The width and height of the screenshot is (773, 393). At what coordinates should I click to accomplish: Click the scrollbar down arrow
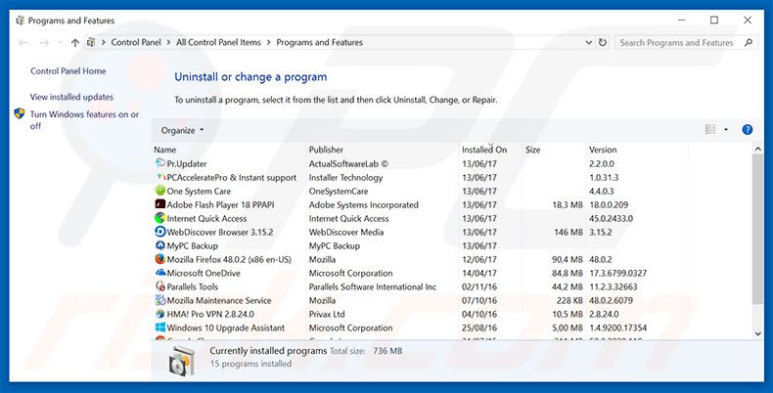pos(757,334)
